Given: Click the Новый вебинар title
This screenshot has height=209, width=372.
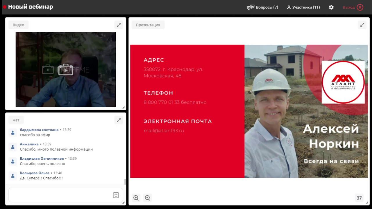Looking at the screenshot, I should coord(31,7).
